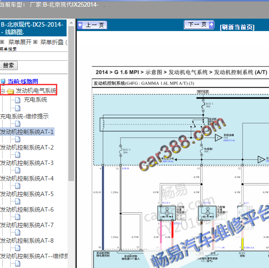
Task: Collapse the 发动机电气系统 tree node
Action: point(3,91)
